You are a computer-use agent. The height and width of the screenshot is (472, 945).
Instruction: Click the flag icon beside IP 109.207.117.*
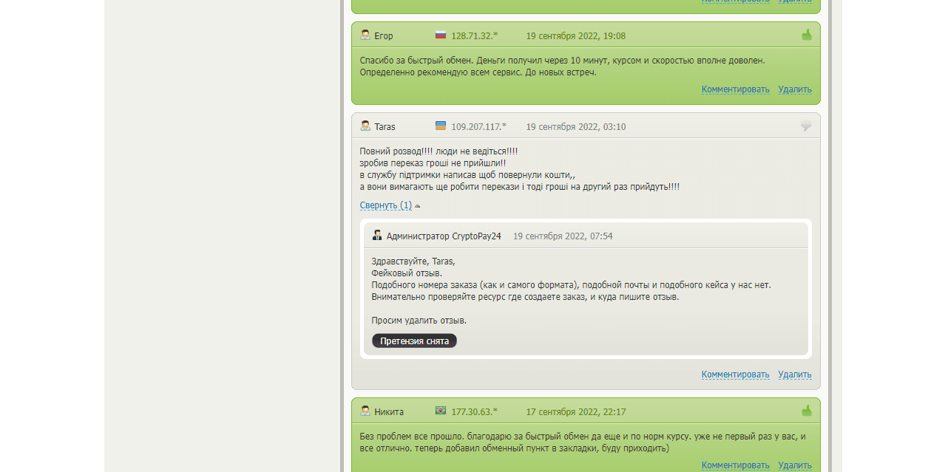tap(441, 126)
